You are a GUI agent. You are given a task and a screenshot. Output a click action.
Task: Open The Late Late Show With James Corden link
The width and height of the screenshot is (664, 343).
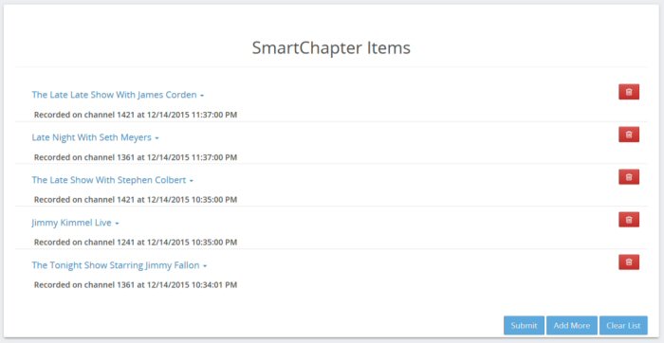point(115,95)
